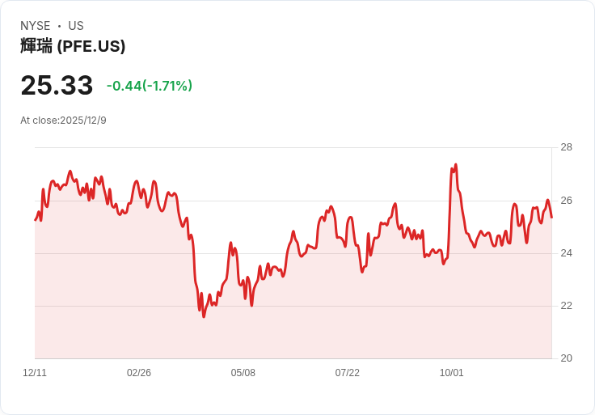Click the At close 2025/12/9 timestamp
The image size is (595, 415).
[x=63, y=121]
